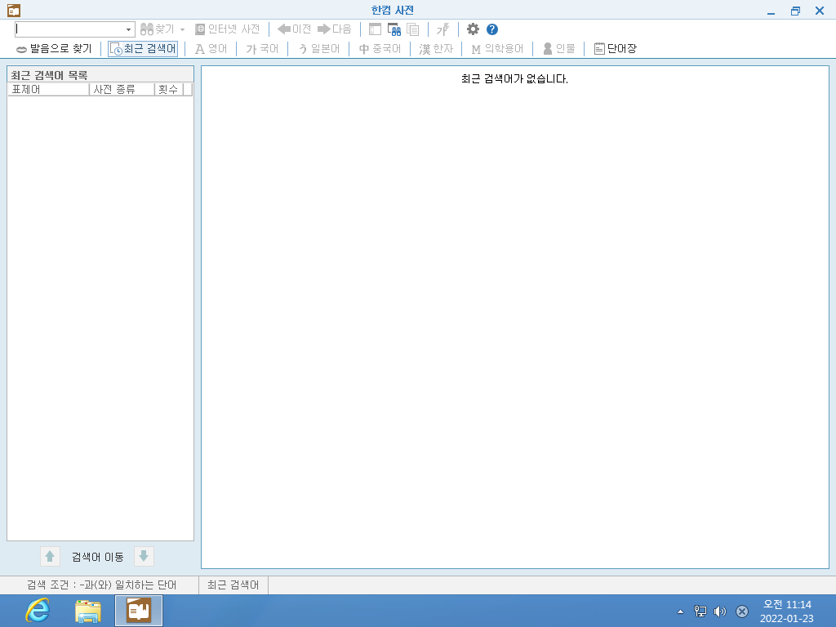The image size is (836, 627).
Task: Click the 가 lightning quick-search icon
Action: (x=443, y=29)
